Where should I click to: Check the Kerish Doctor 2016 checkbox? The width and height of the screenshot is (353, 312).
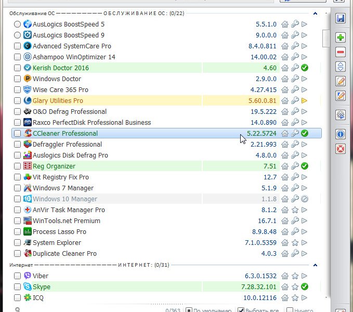(17, 68)
